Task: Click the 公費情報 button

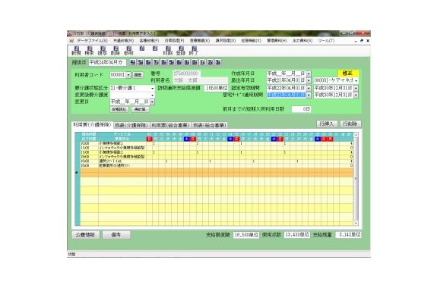Action: pos(85,235)
